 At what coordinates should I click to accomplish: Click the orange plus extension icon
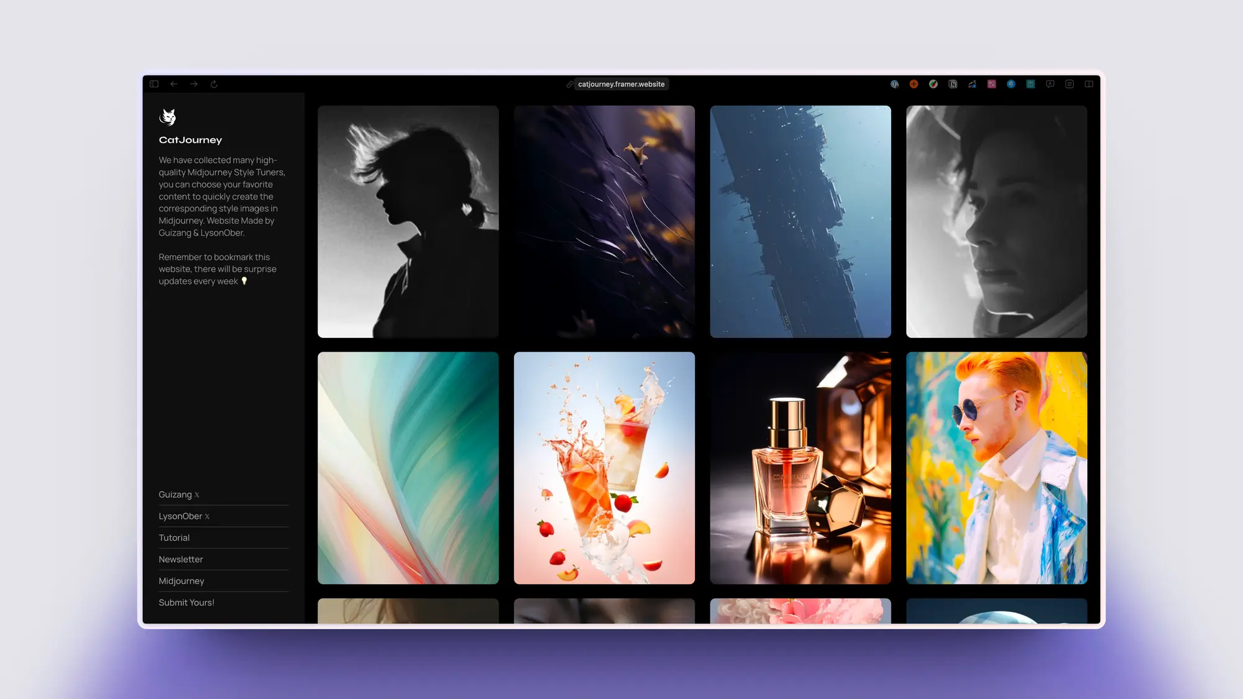[914, 84]
